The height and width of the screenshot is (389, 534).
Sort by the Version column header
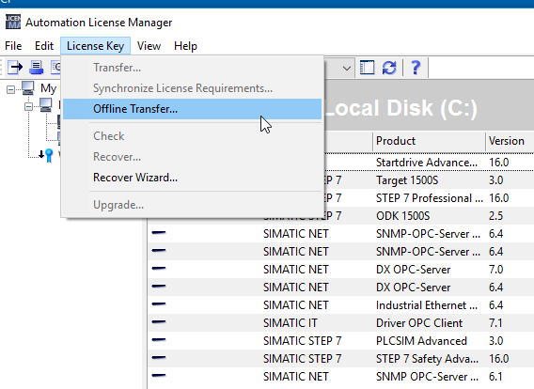click(510, 141)
